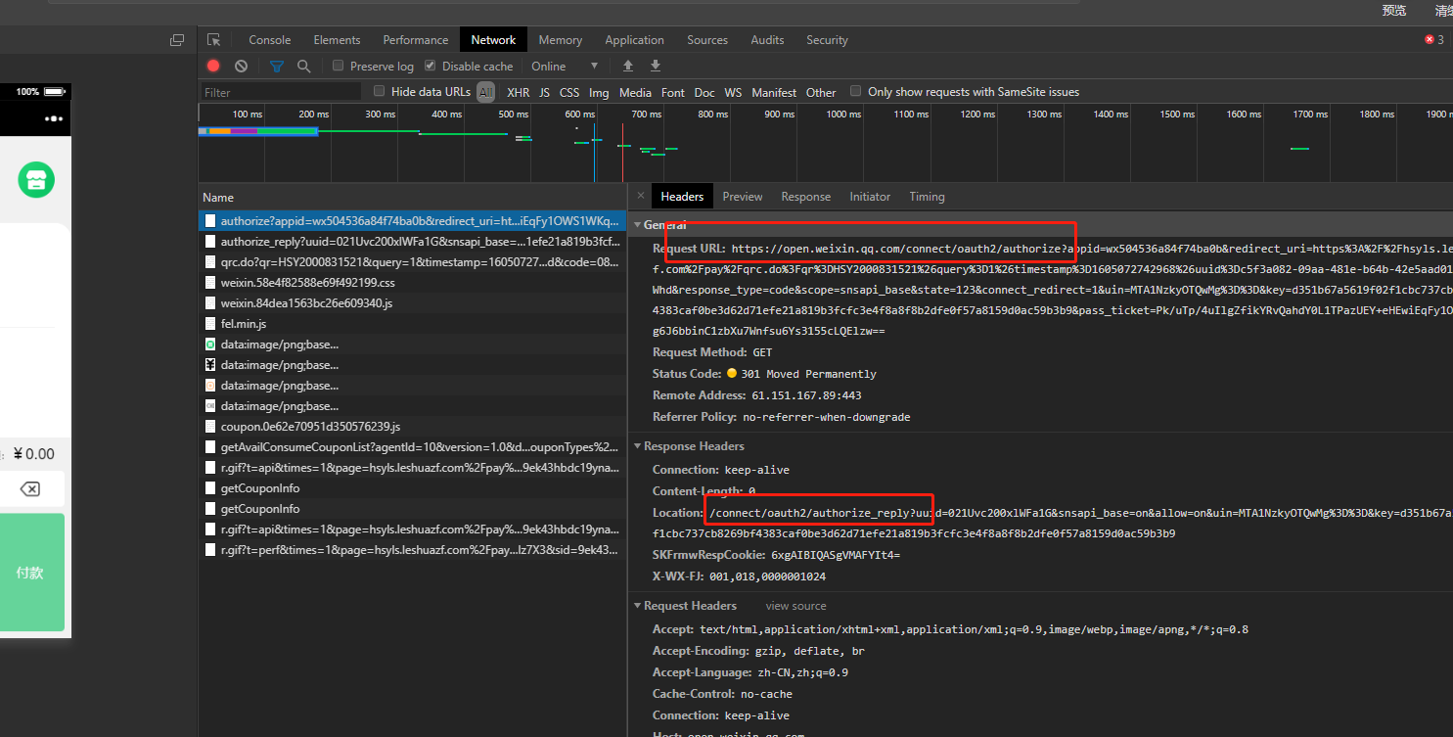This screenshot has height=737, width=1453.
Task: Click the file icon of the qrc.do request
Action: 210,262
